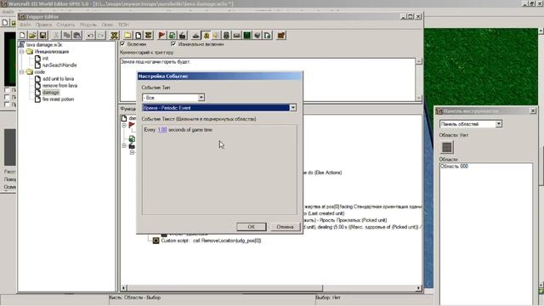Click the comment box scroll-up arrow
The width and height of the screenshot is (544, 306).
point(419,61)
